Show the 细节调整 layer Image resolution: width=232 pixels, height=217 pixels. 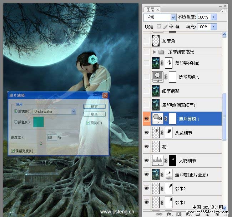pyautogui.click(x=147, y=91)
